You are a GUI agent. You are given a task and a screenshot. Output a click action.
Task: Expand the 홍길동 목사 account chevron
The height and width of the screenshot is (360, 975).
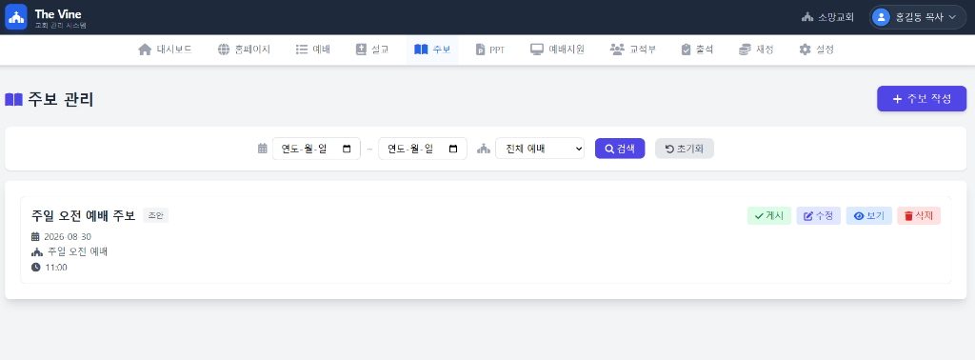click(x=951, y=17)
